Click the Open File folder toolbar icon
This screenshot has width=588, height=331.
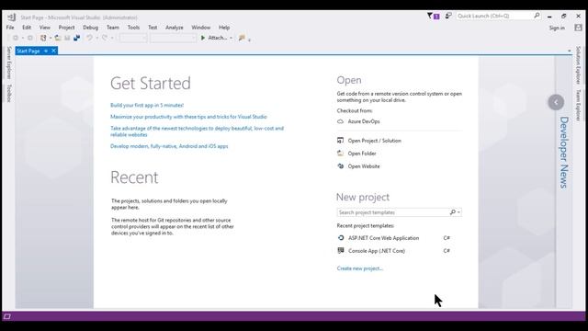58,38
